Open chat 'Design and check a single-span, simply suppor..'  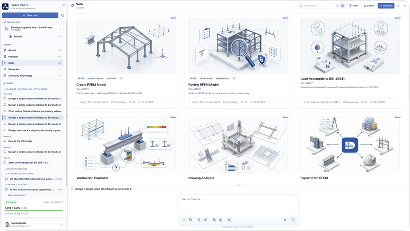click(33, 130)
